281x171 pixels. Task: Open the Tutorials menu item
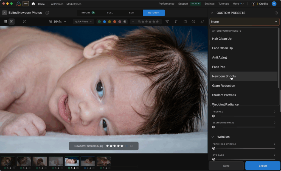(224, 4)
